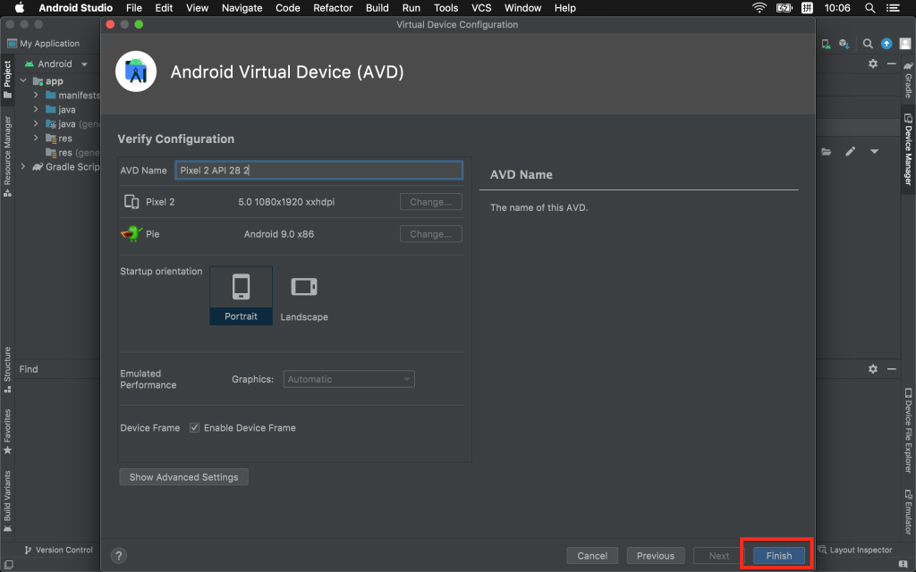The image size is (916, 572).
Task: Expand the manifests folder
Action: 36,95
